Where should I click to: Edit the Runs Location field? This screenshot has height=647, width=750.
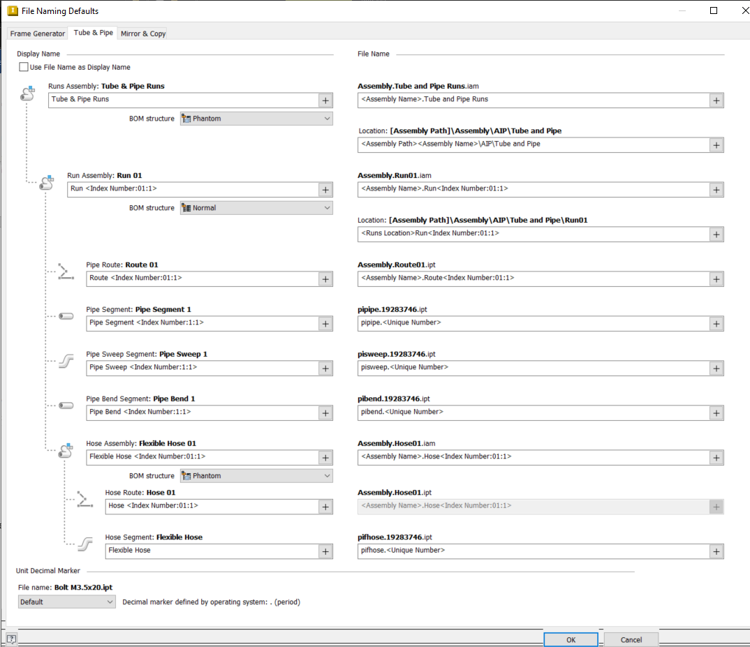point(534,235)
